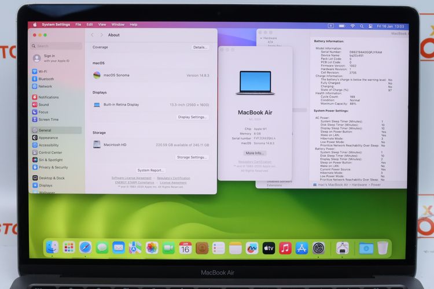Open System Settings menu in menu bar

tap(56, 25)
